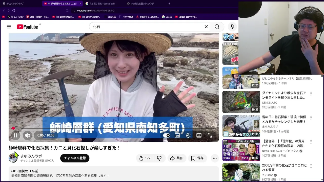The height and width of the screenshot is (182, 324).
Task: Dislike the video
Action: click(159, 158)
